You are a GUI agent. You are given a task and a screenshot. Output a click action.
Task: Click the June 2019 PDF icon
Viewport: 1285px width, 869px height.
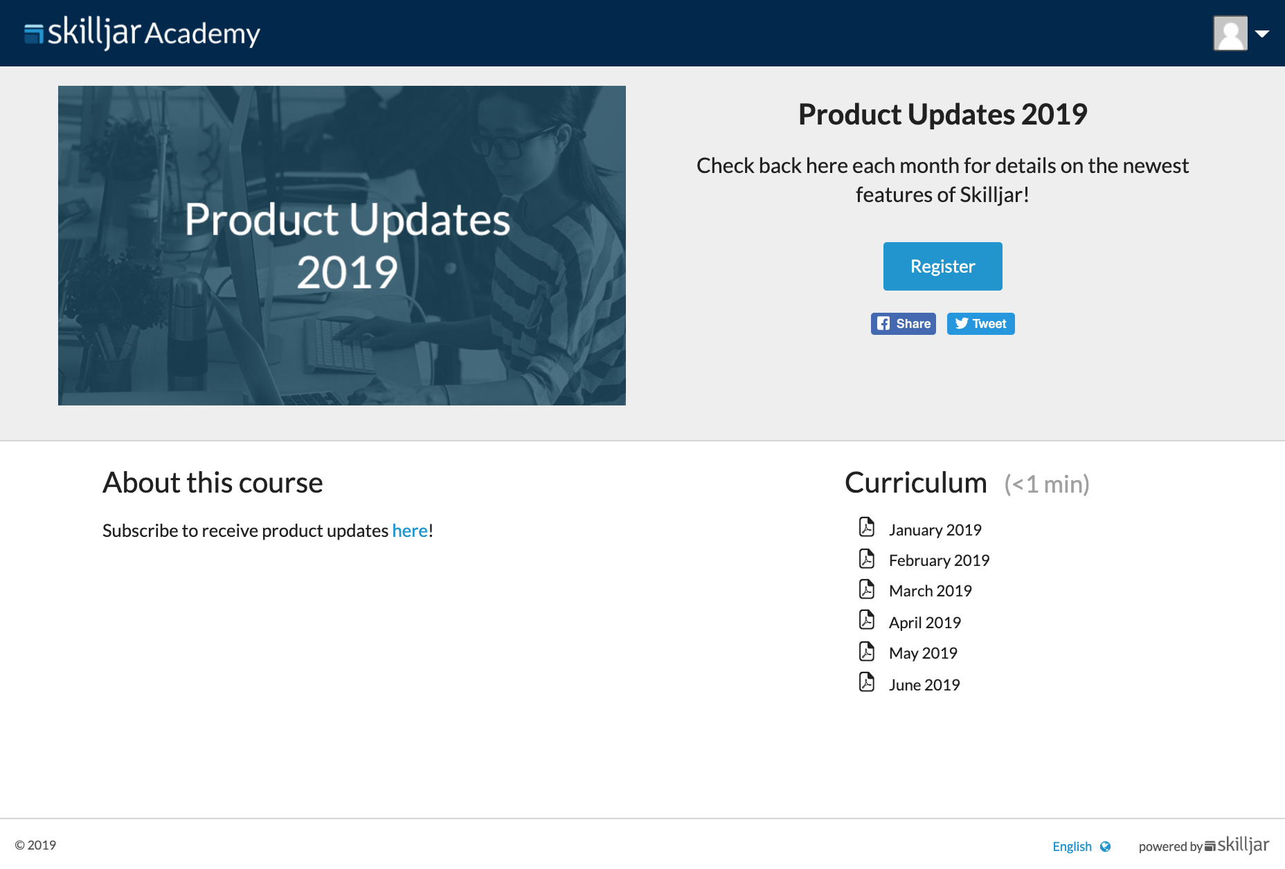867,682
